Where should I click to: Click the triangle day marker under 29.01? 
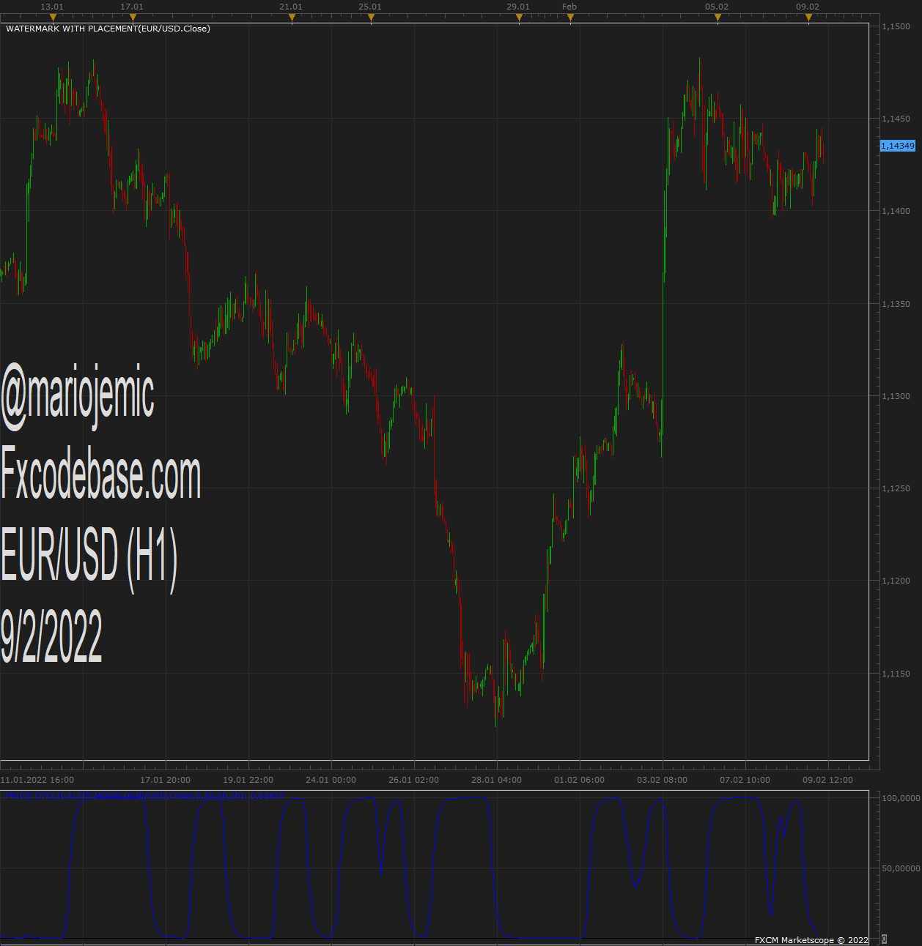[519, 18]
